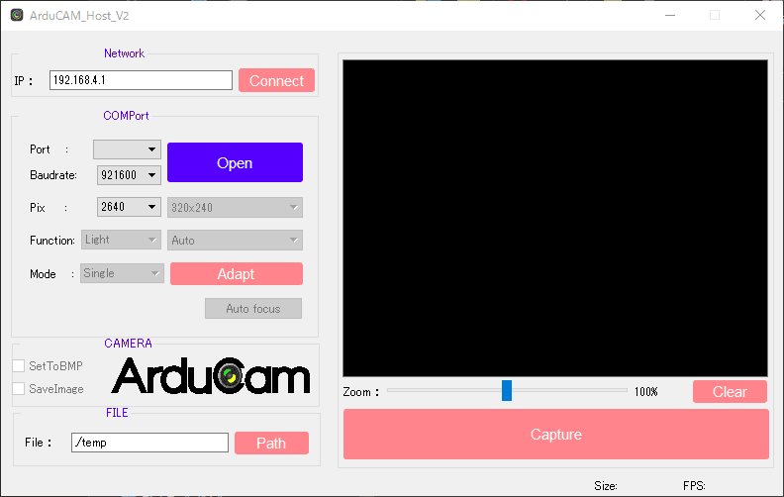Expand the Function Light dropdown
This screenshot has height=497, width=784.
tap(121, 240)
